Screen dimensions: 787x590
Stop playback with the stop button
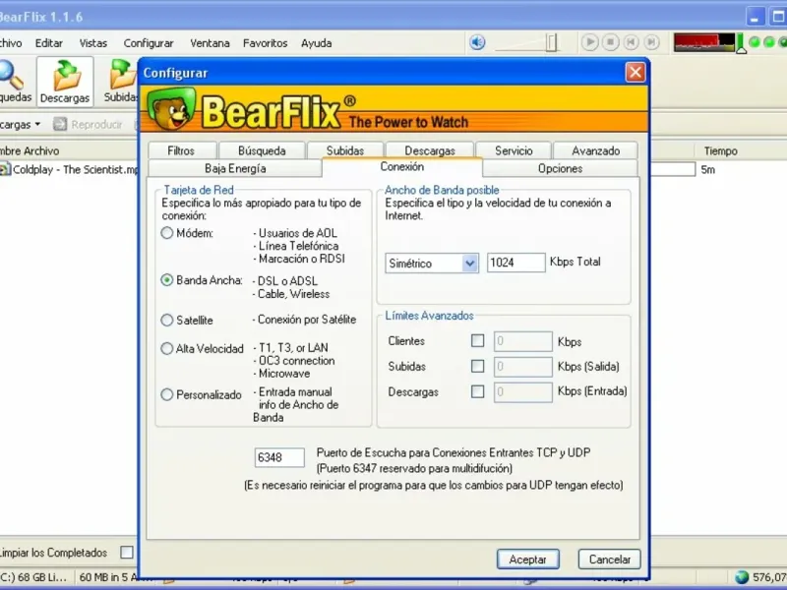pos(610,42)
